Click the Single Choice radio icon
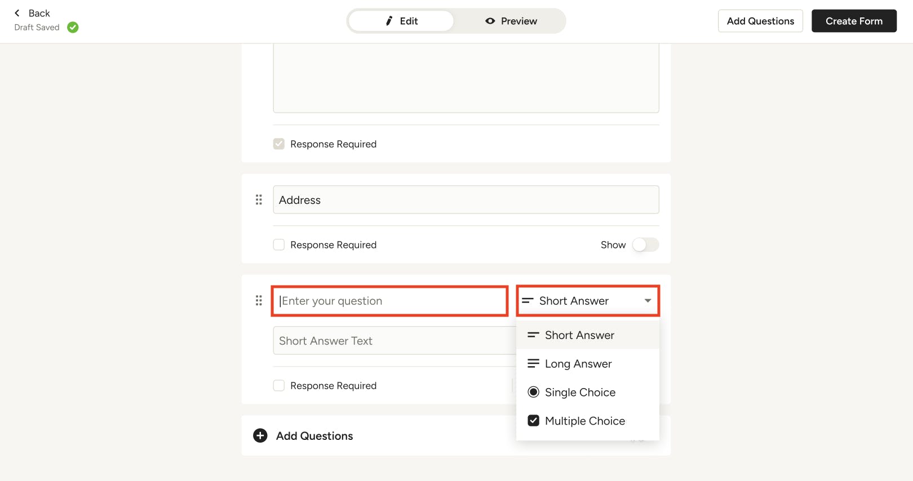 pos(533,392)
